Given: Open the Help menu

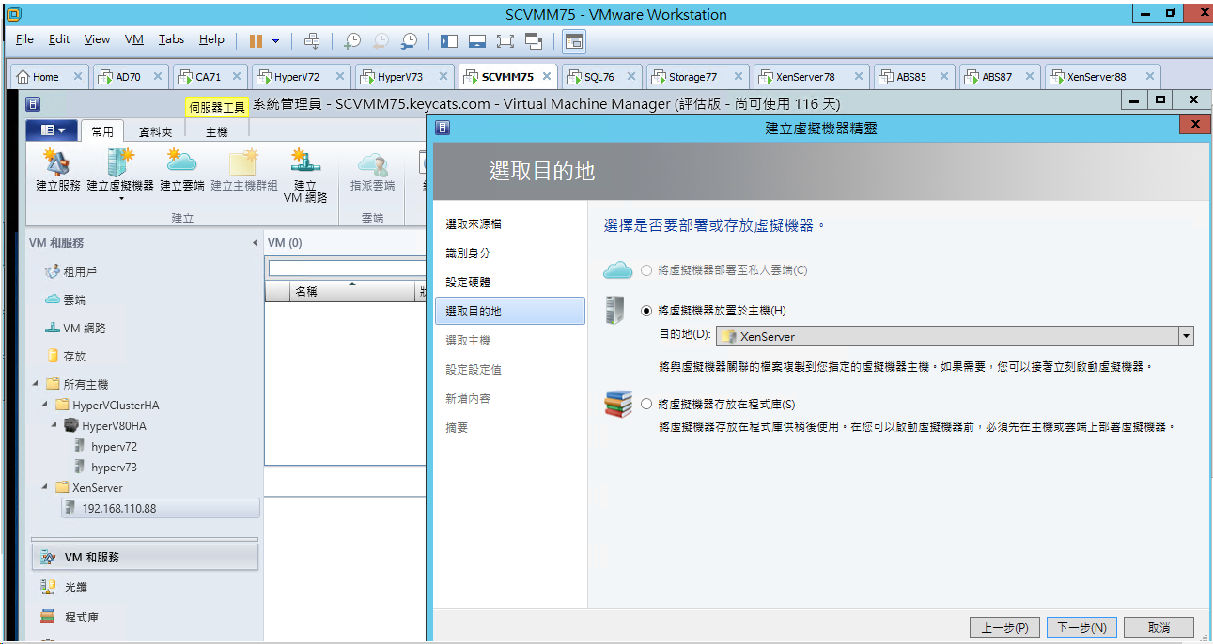Looking at the screenshot, I should point(211,39).
